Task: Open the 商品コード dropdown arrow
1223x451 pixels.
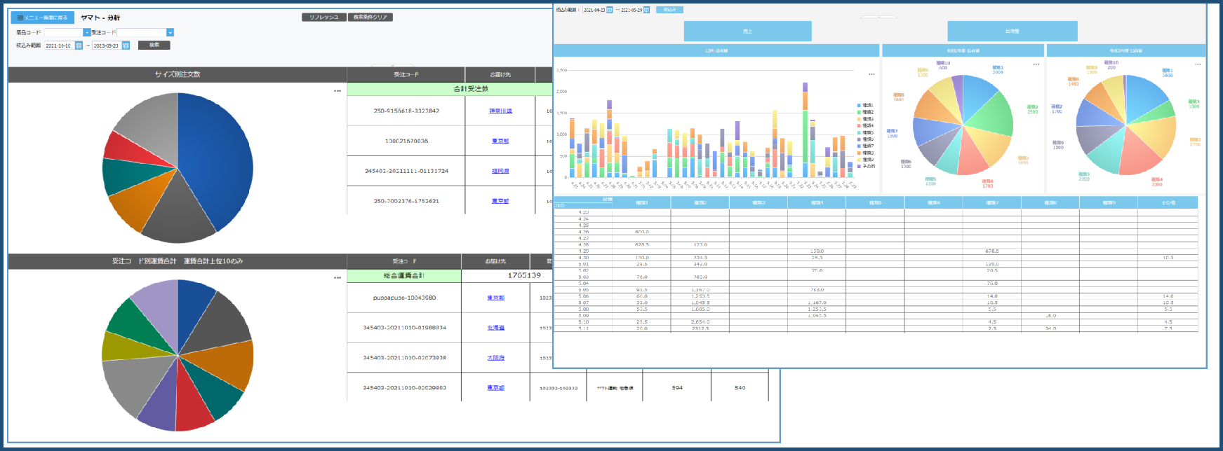Action: point(87,32)
